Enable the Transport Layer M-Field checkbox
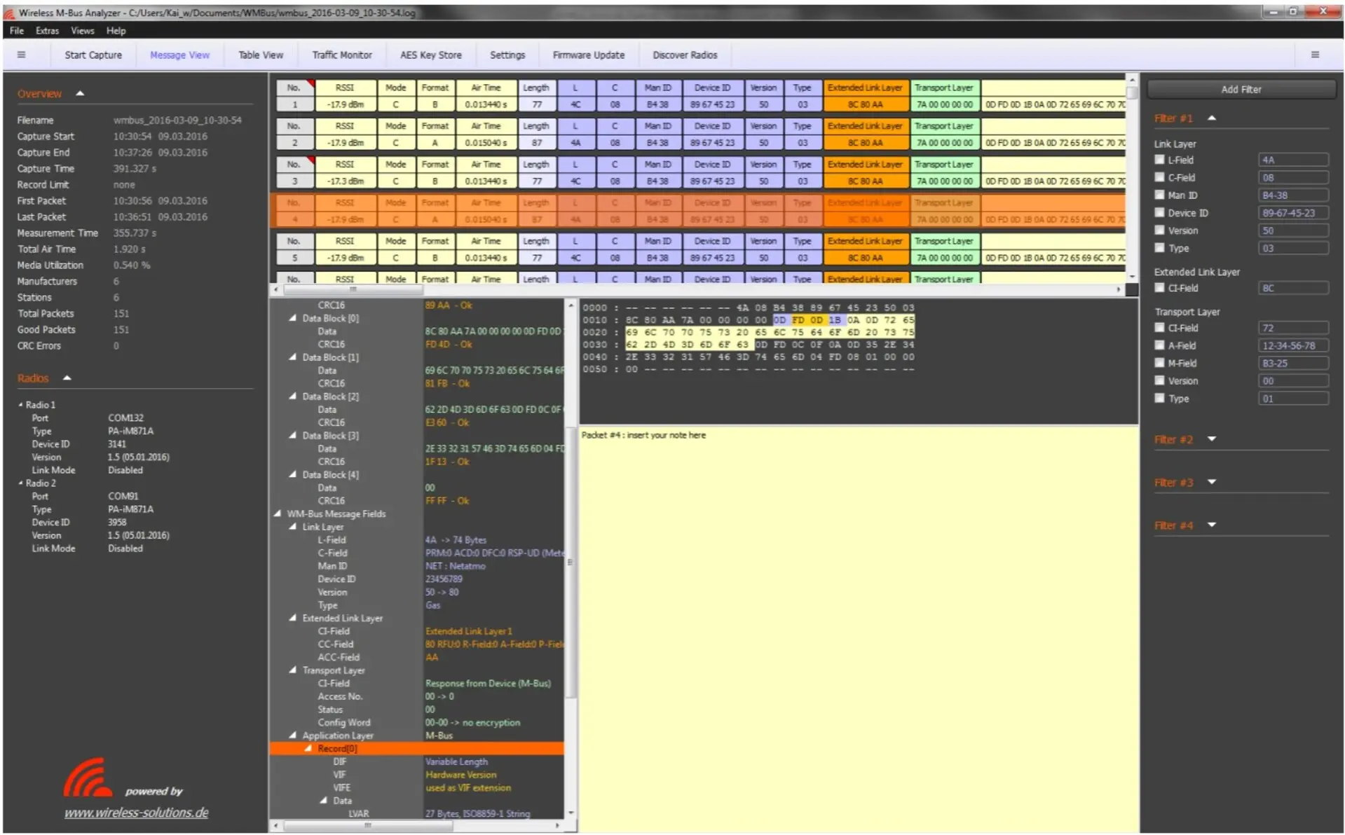This screenshot has height=835, width=1345. [x=1159, y=363]
